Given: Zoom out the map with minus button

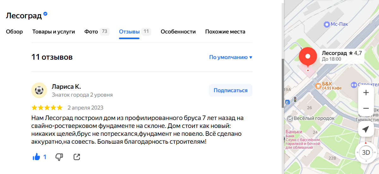Looking at the screenshot, I should [x=366, y=108].
